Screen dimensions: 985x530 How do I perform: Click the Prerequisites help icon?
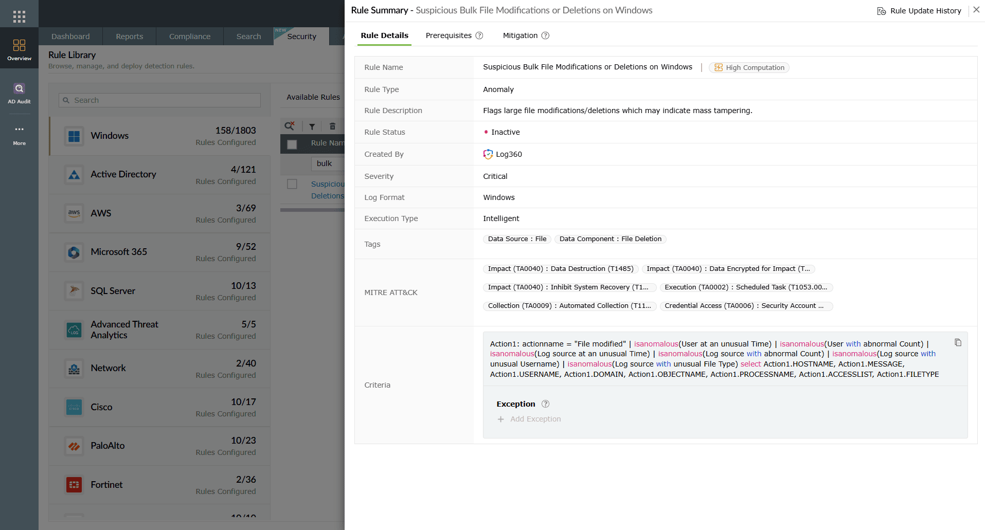pos(479,35)
